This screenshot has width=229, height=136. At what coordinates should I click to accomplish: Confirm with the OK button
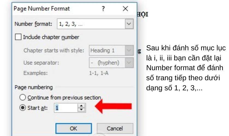74,128
